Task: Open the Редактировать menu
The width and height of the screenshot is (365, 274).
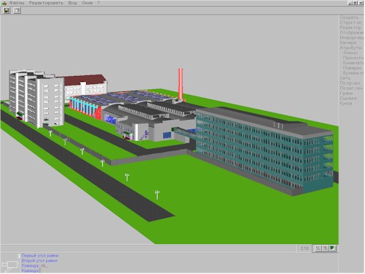Action: coord(46,3)
